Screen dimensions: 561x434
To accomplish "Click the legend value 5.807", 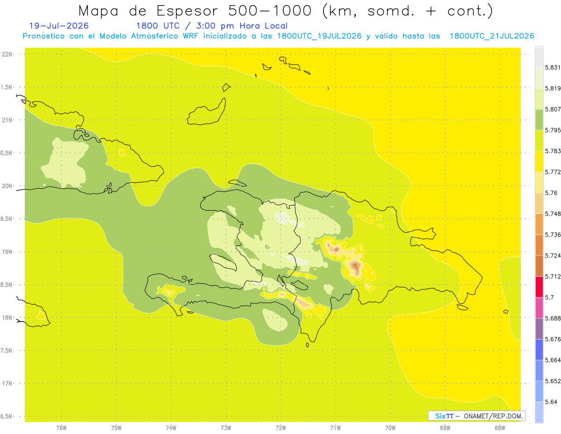I will pyautogui.click(x=553, y=109).
